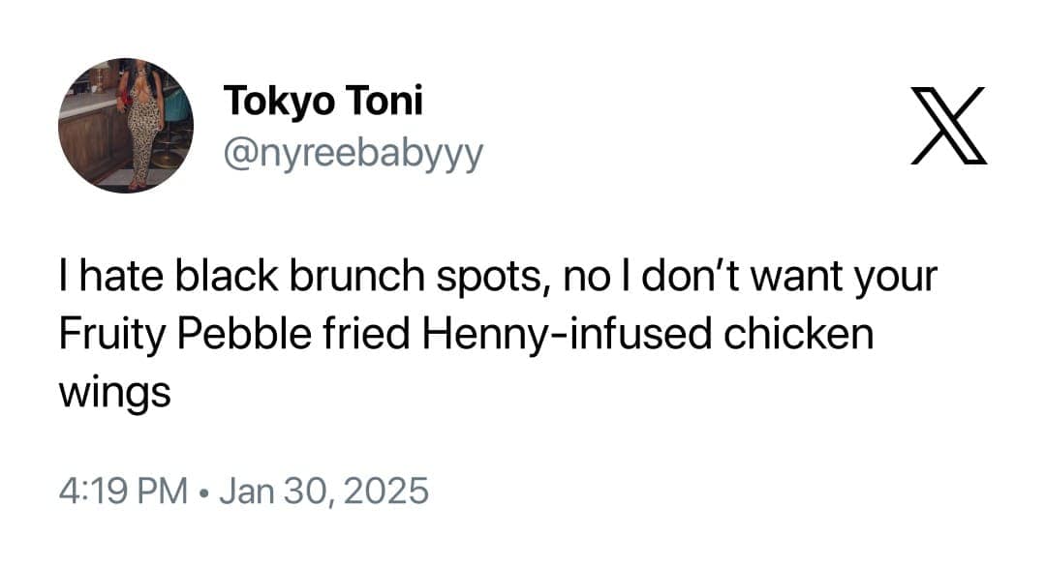The image size is (1046, 567).
Task: Open the @nyreebabyyy handle link
Action: point(353,153)
